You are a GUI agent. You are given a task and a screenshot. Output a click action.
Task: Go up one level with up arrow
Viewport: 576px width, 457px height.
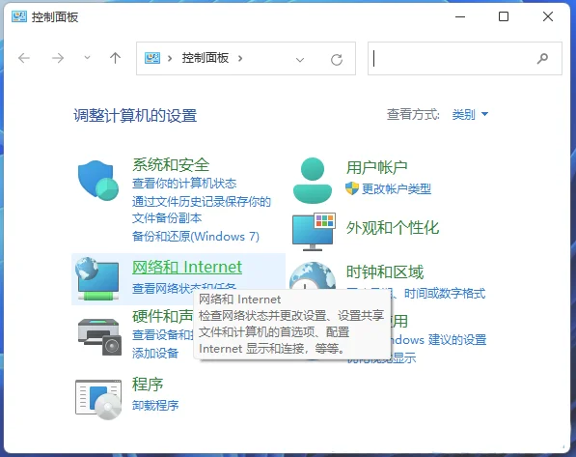coord(116,58)
